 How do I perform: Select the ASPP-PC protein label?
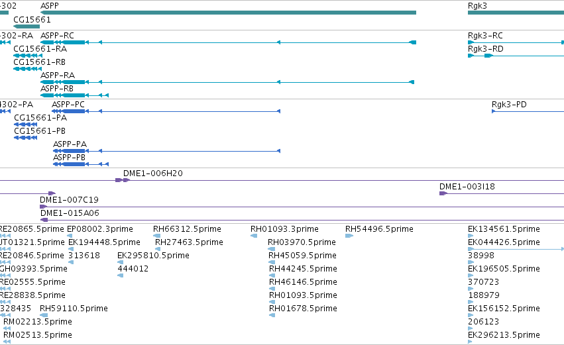[68, 105]
